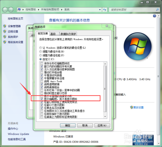Switch to 数据执行保护 tab
The height and width of the screenshot is (147, 162).
[x=68, y=34]
